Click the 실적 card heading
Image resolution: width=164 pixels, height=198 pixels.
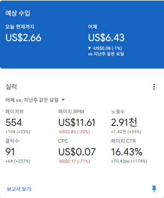coord(11,87)
